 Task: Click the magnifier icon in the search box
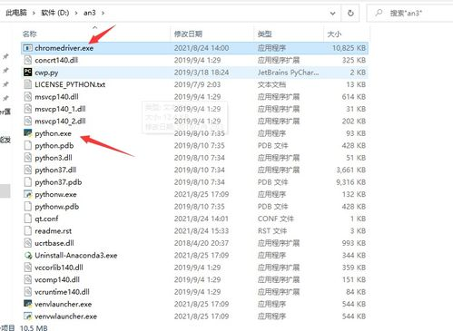[x=379, y=13]
